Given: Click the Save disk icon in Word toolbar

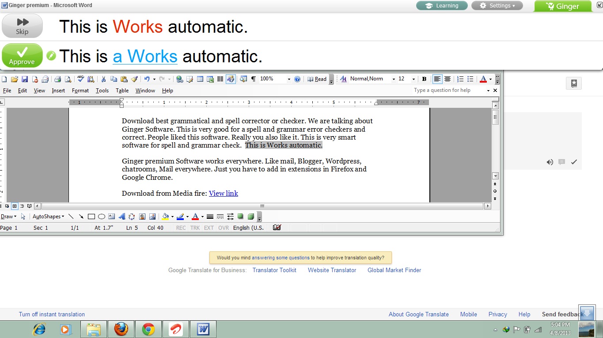Looking at the screenshot, I should click(x=25, y=79).
